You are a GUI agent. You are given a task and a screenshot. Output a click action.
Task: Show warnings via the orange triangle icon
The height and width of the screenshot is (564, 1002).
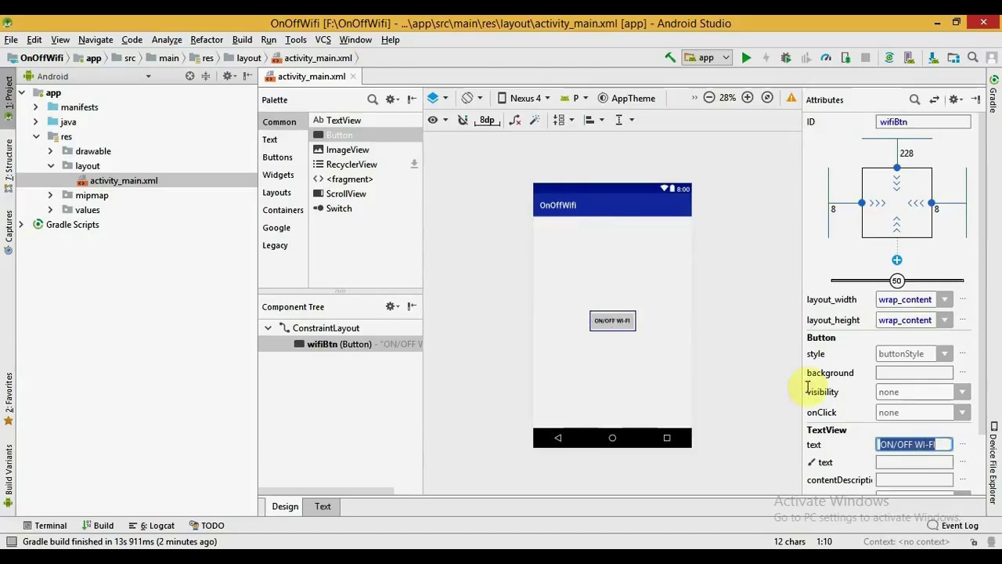tap(791, 98)
